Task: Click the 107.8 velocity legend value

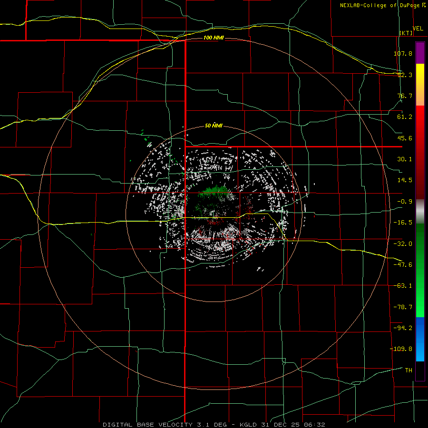Action: (403, 53)
